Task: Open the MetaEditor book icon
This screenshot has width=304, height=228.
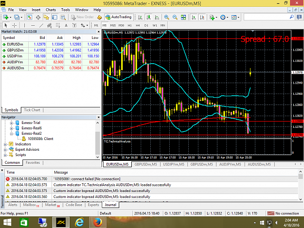Action: click(99, 17)
